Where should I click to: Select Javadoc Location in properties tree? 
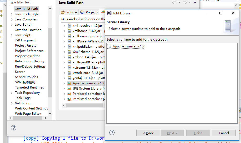28,30
